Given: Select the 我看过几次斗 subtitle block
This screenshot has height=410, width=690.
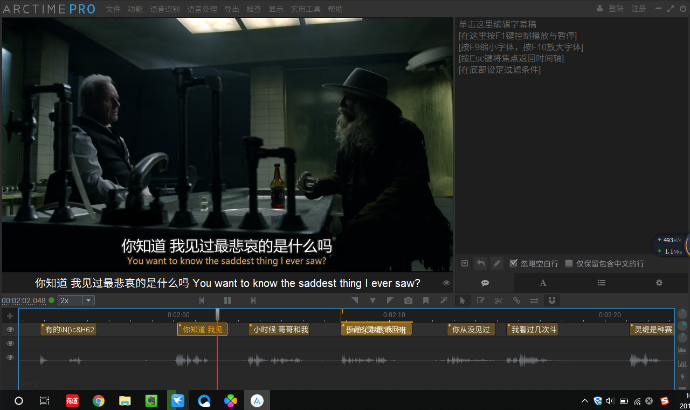Looking at the screenshot, I should 533,330.
